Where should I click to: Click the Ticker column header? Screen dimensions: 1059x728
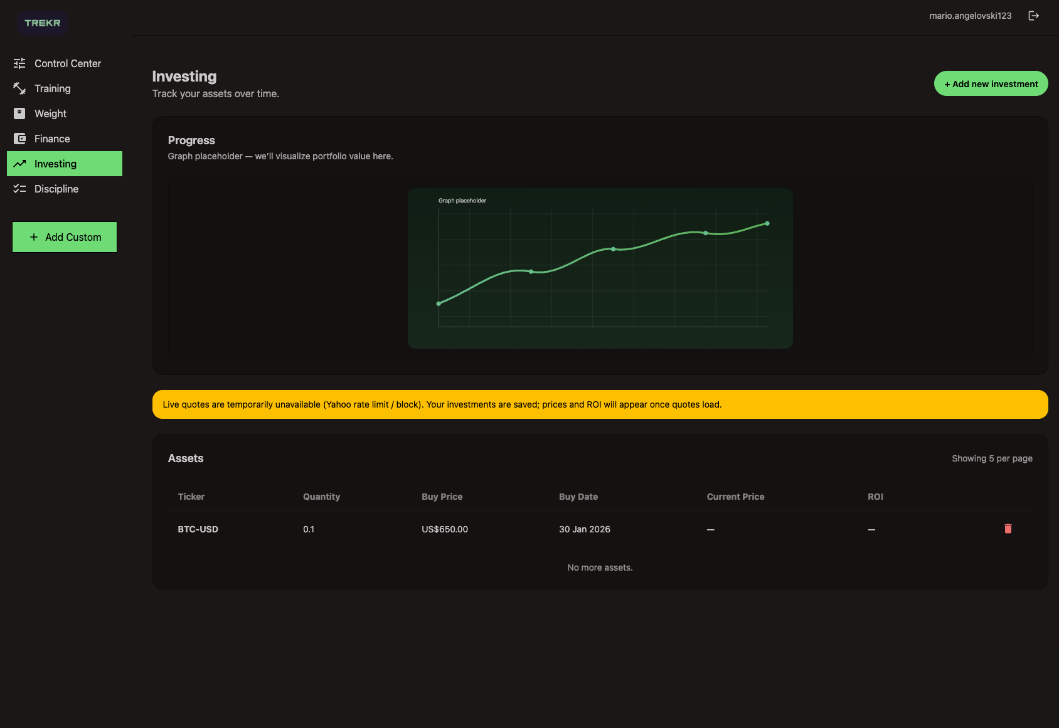click(191, 497)
